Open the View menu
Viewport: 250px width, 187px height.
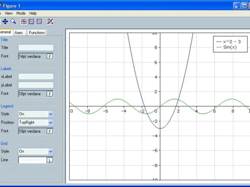[x=9, y=13]
